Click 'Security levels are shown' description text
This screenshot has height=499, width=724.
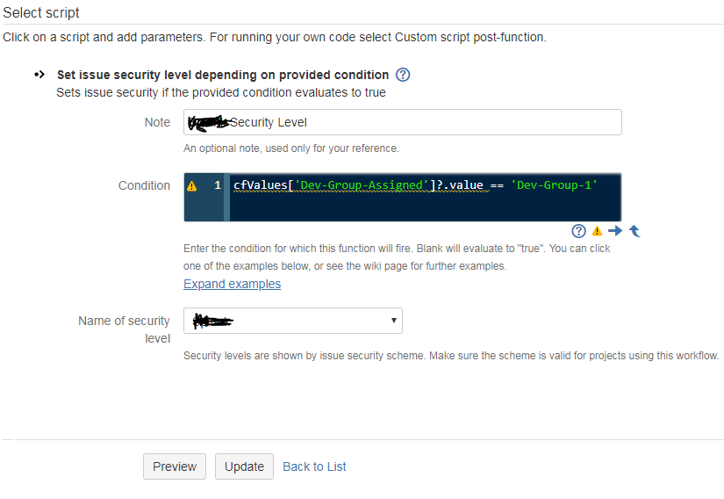tap(451, 356)
